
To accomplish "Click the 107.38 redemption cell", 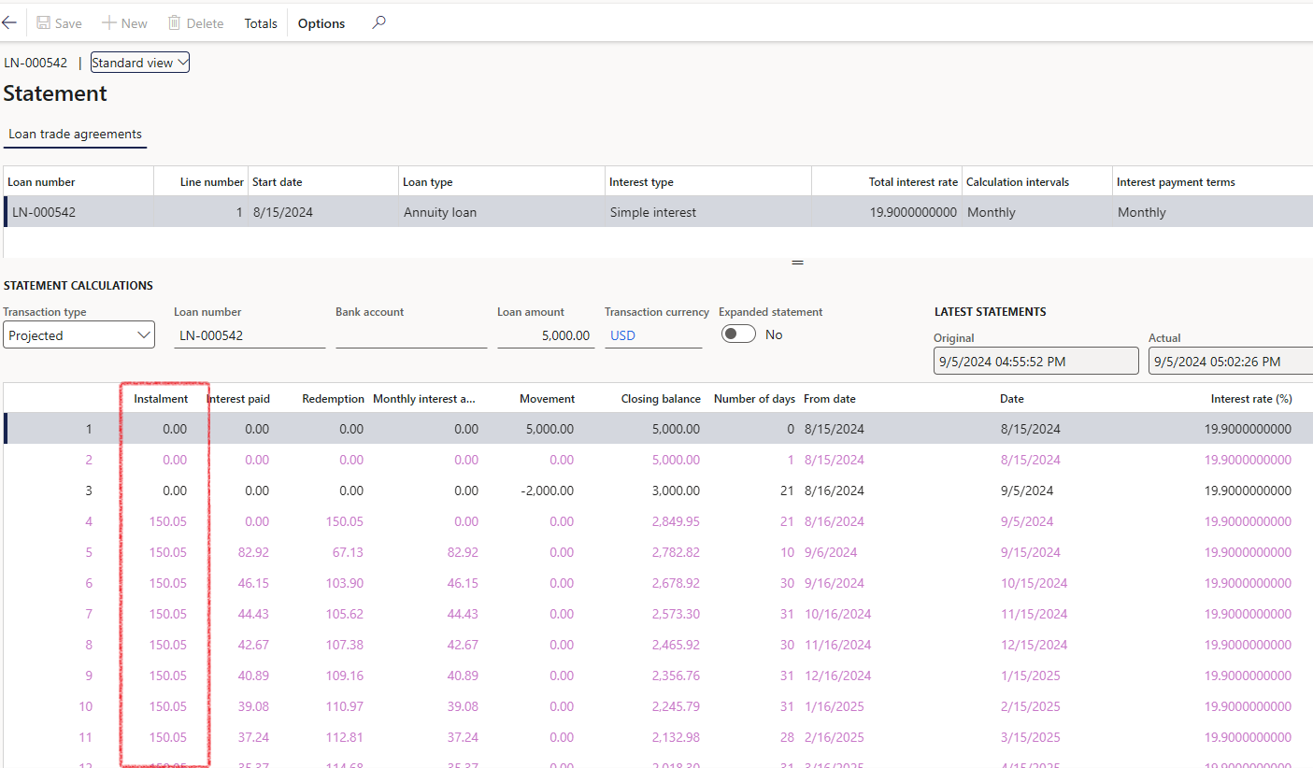I will click(345, 645).
